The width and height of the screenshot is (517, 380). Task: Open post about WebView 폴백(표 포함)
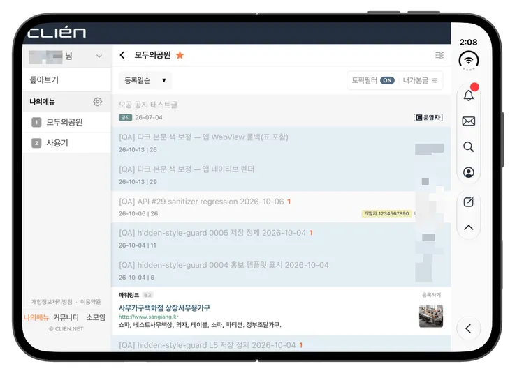203,137
